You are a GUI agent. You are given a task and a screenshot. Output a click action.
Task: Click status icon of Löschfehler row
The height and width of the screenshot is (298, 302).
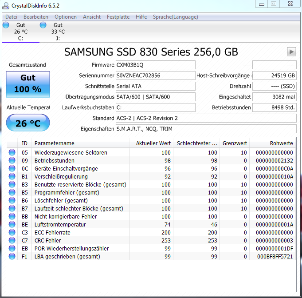pyautogui.click(x=12, y=200)
